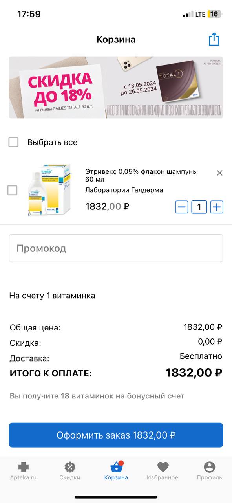The image size is (232, 503).
Task: Tap the На счету 1 витаминка text
Action: point(52,296)
